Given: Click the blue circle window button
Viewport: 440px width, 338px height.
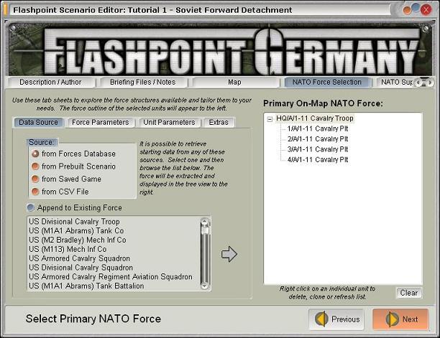Looking at the screenshot, I should (x=416, y=7).
